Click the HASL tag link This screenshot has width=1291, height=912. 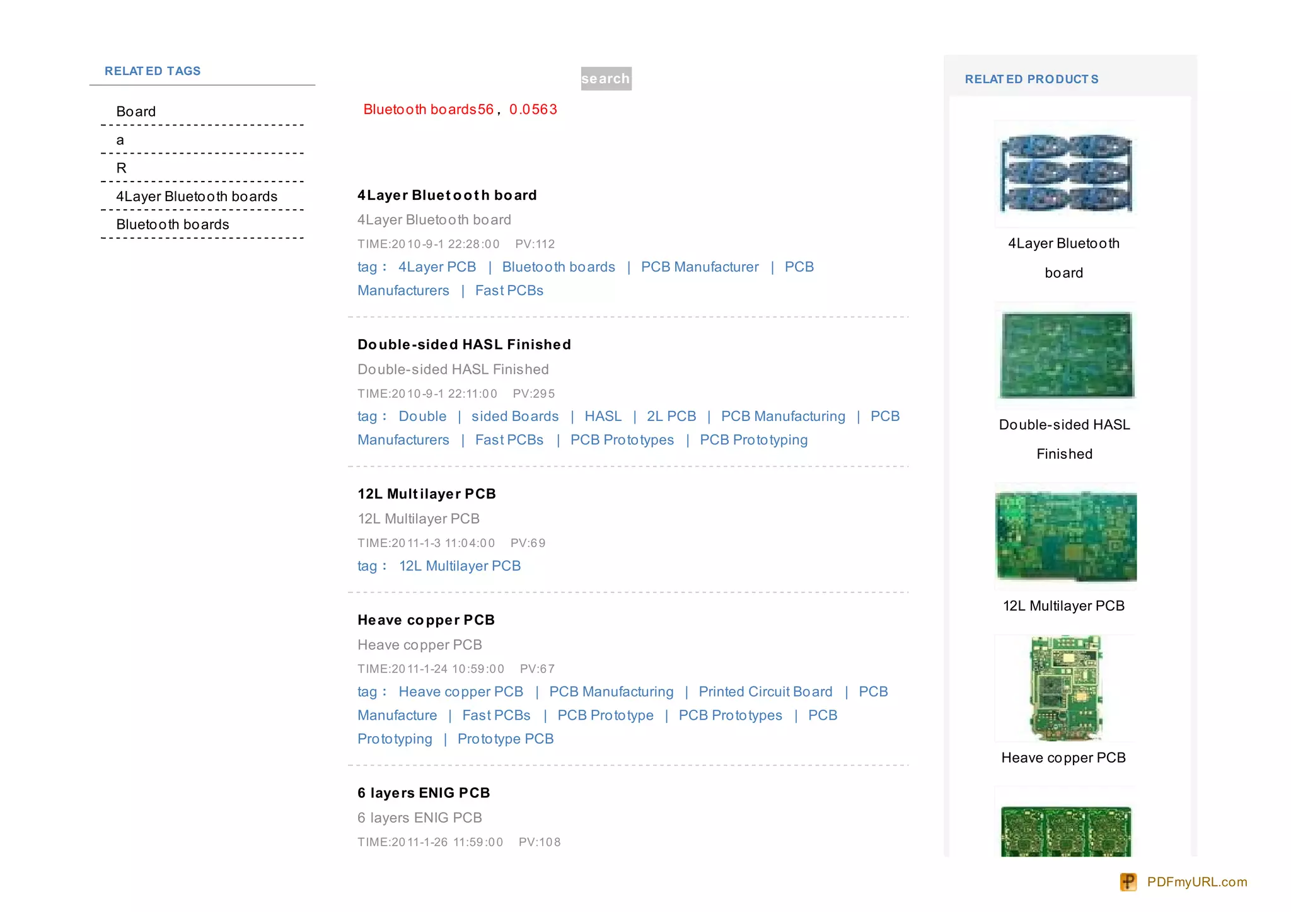(603, 417)
